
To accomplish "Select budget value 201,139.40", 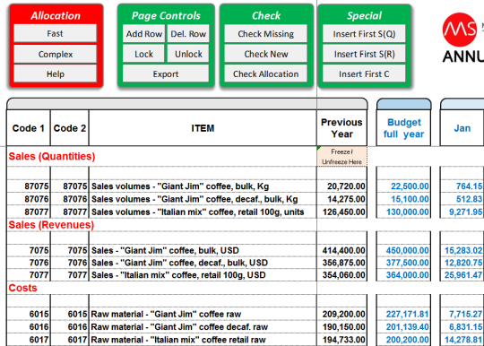I will click(x=403, y=327).
